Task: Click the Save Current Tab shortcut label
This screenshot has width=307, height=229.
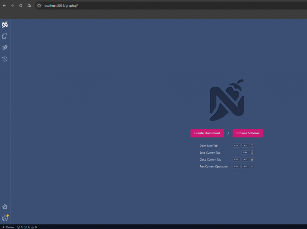Action: 210,152
